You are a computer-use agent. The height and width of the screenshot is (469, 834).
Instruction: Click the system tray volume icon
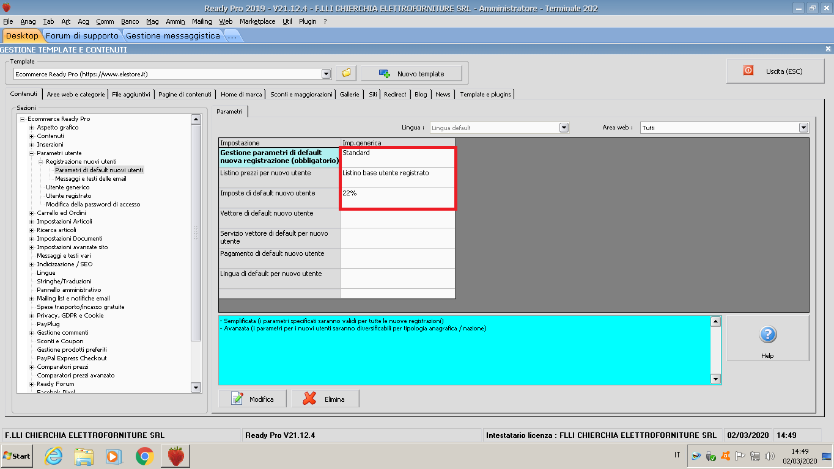coord(769,456)
